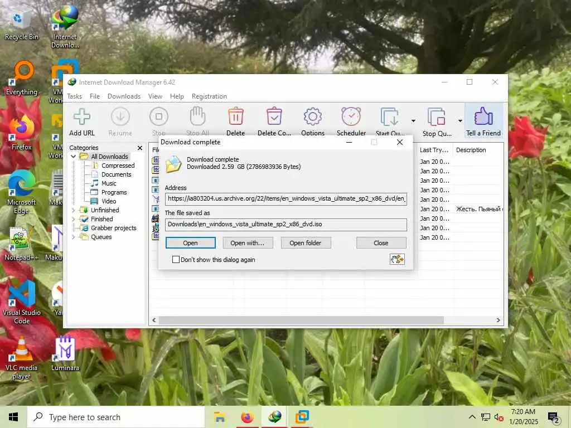Viewport: 571px width, 428px height.
Task: Launch Microsoft Edge desktop shortcut
Action: point(21,193)
